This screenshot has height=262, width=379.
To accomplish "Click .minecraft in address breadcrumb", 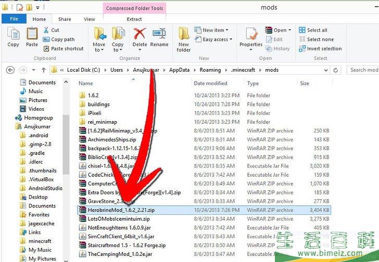I will coord(243,70).
